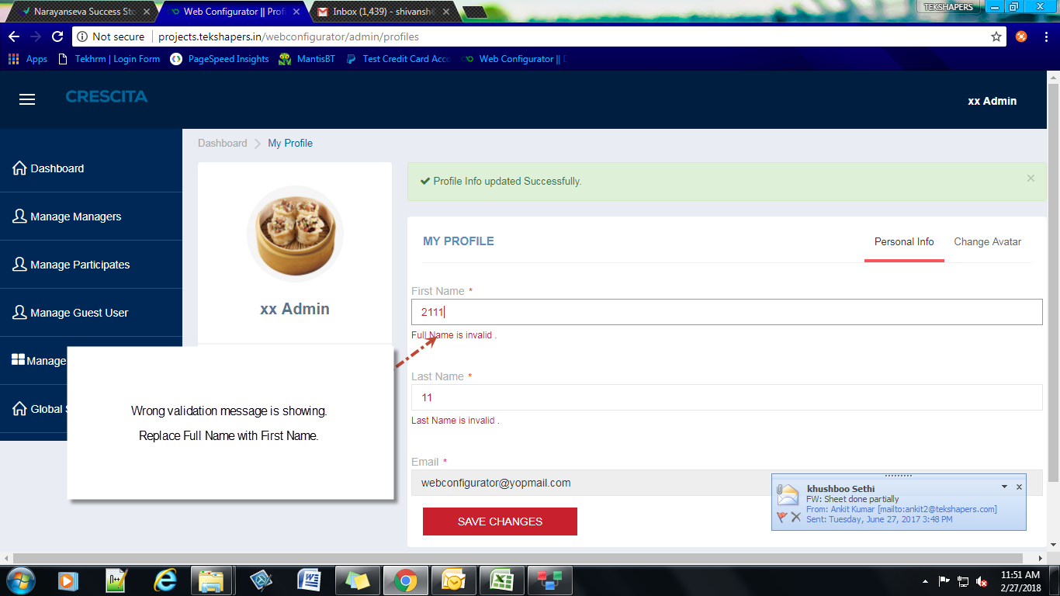
Task: Open the MantisBT bookmark
Action: tap(307, 59)
